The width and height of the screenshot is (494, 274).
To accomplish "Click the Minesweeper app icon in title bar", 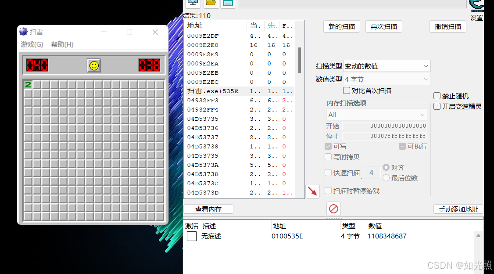I will coord(23,32).
